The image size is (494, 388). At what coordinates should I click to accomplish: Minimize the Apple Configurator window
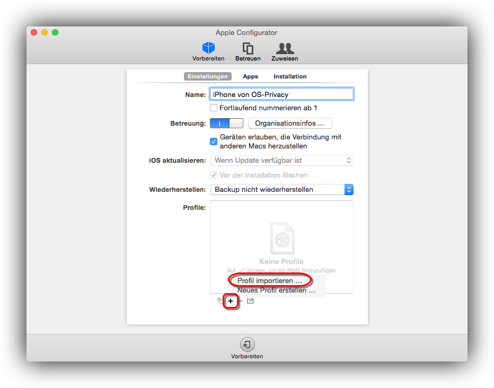45,32
